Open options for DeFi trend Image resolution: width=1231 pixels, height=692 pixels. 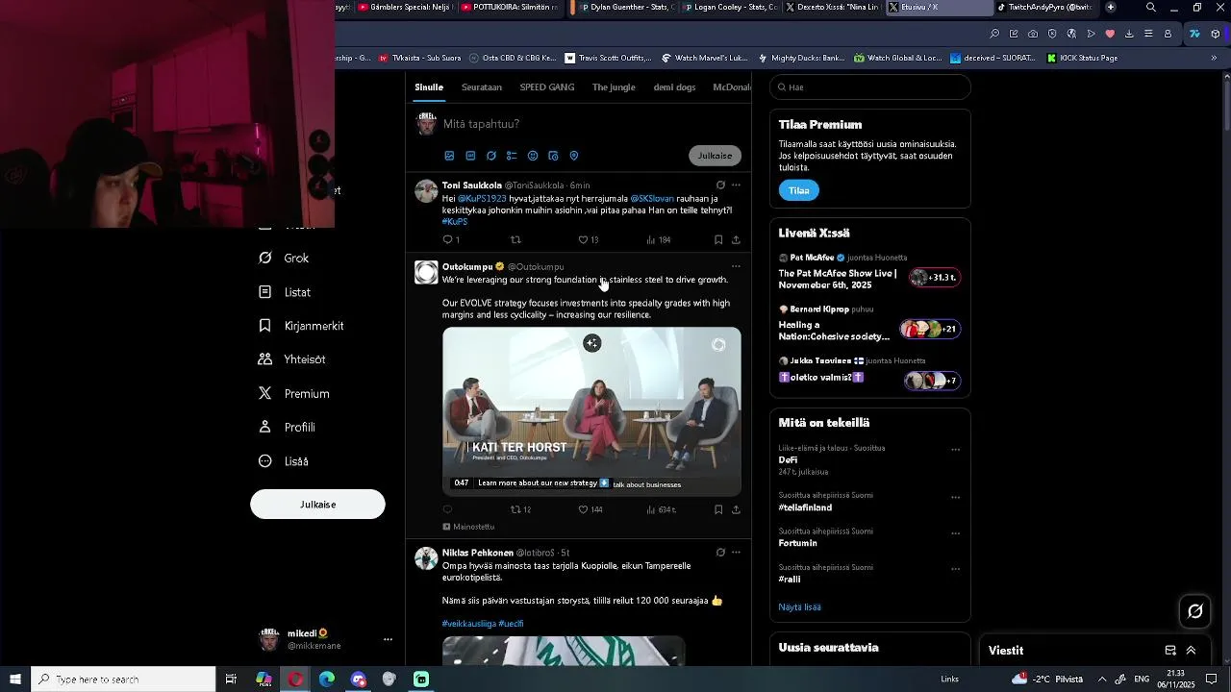coord(955,449)
